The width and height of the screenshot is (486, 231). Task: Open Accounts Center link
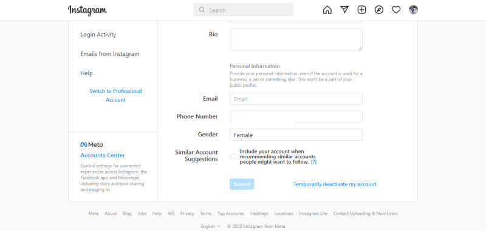tap(103, 155)
